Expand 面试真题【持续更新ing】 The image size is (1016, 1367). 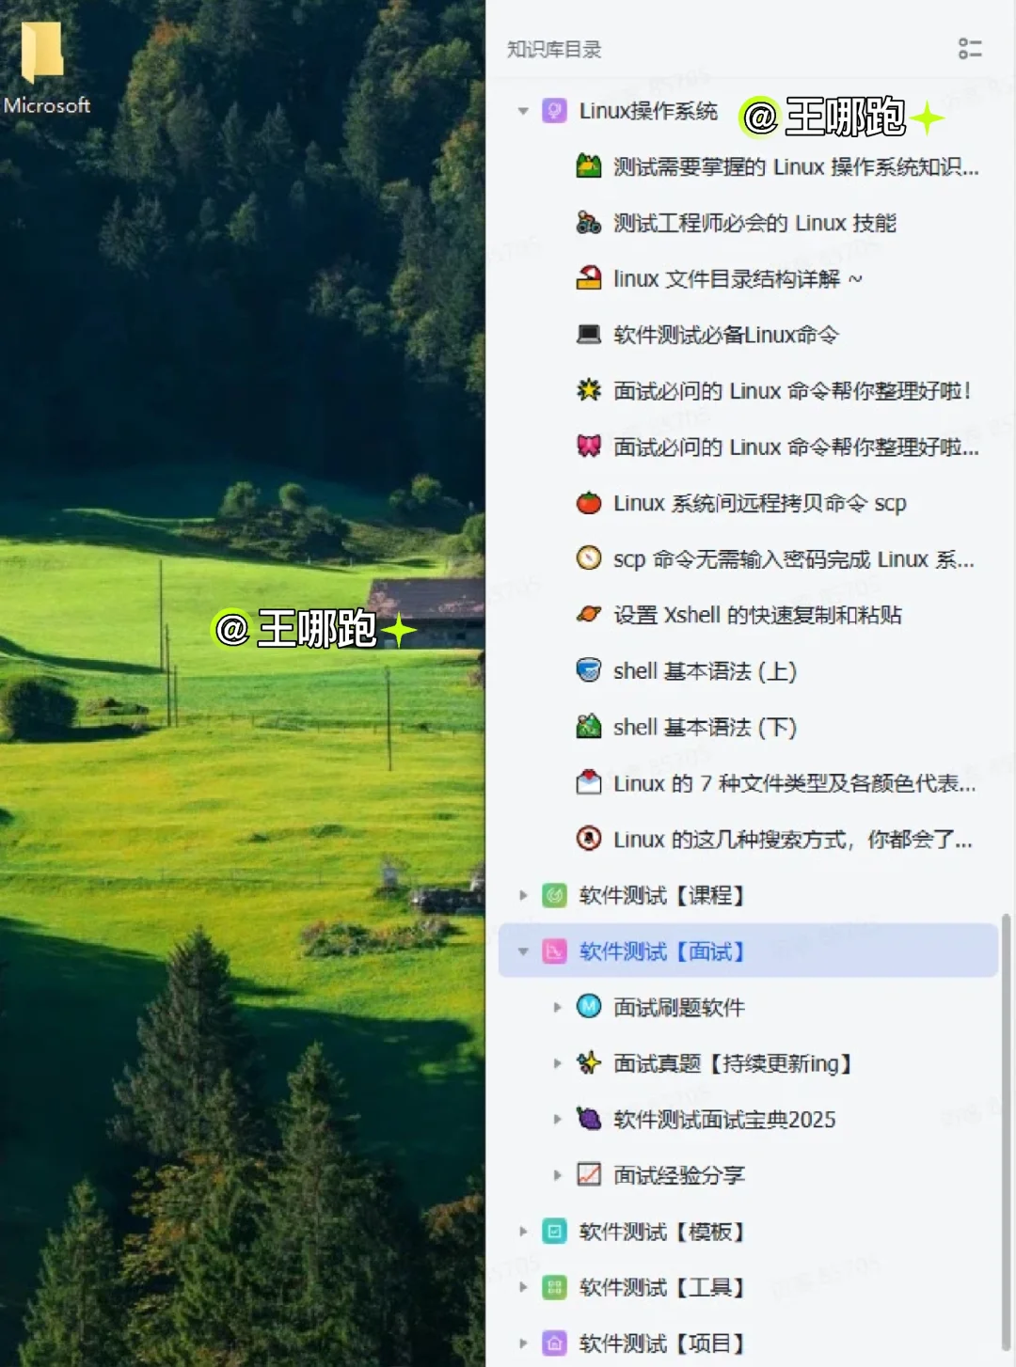tap(557, 1063)
